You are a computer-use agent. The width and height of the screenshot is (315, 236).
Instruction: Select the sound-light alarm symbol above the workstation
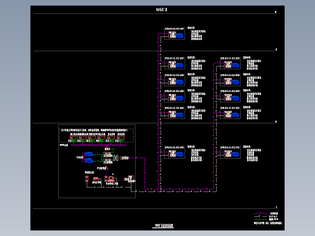(x=107, y=168)
